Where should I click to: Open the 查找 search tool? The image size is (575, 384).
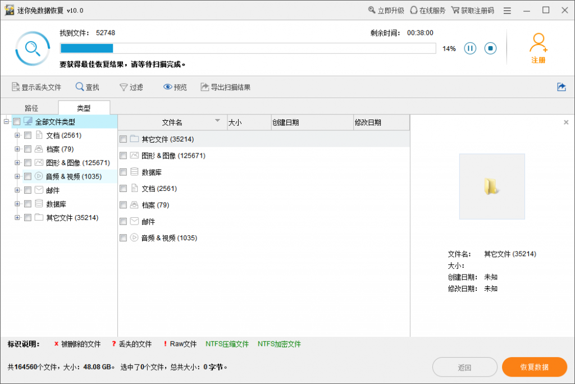pyautogui.click(x=87, y=87)
